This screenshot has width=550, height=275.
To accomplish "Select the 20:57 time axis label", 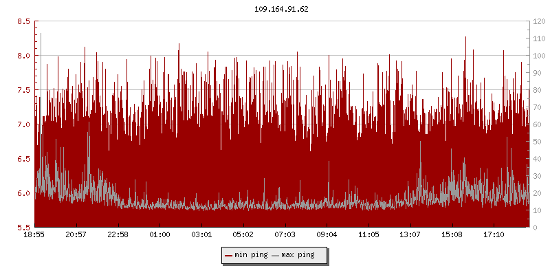I will pos(76,235).
